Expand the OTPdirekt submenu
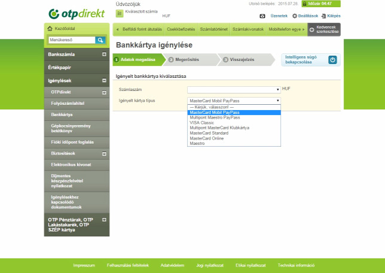385x273 pixels. [x=104, y=93]
